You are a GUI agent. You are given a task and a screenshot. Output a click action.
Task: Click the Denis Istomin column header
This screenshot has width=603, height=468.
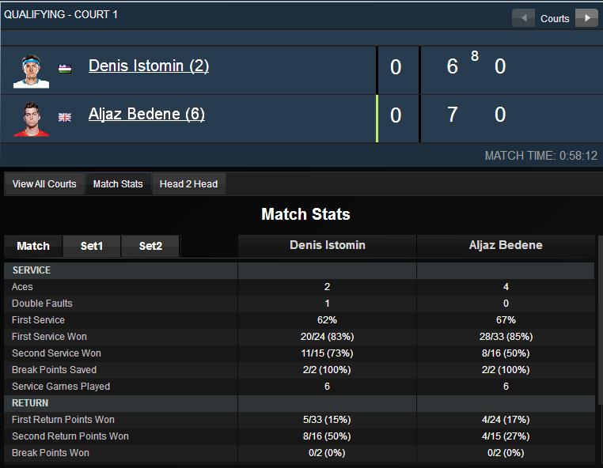[328, 246]
